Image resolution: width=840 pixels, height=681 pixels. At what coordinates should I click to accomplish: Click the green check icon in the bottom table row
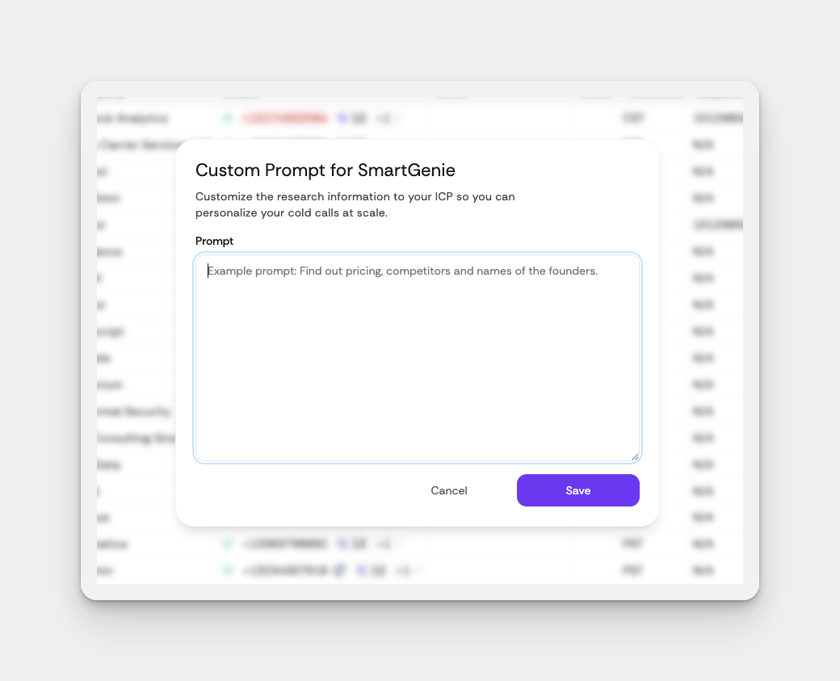click(228, 570)
